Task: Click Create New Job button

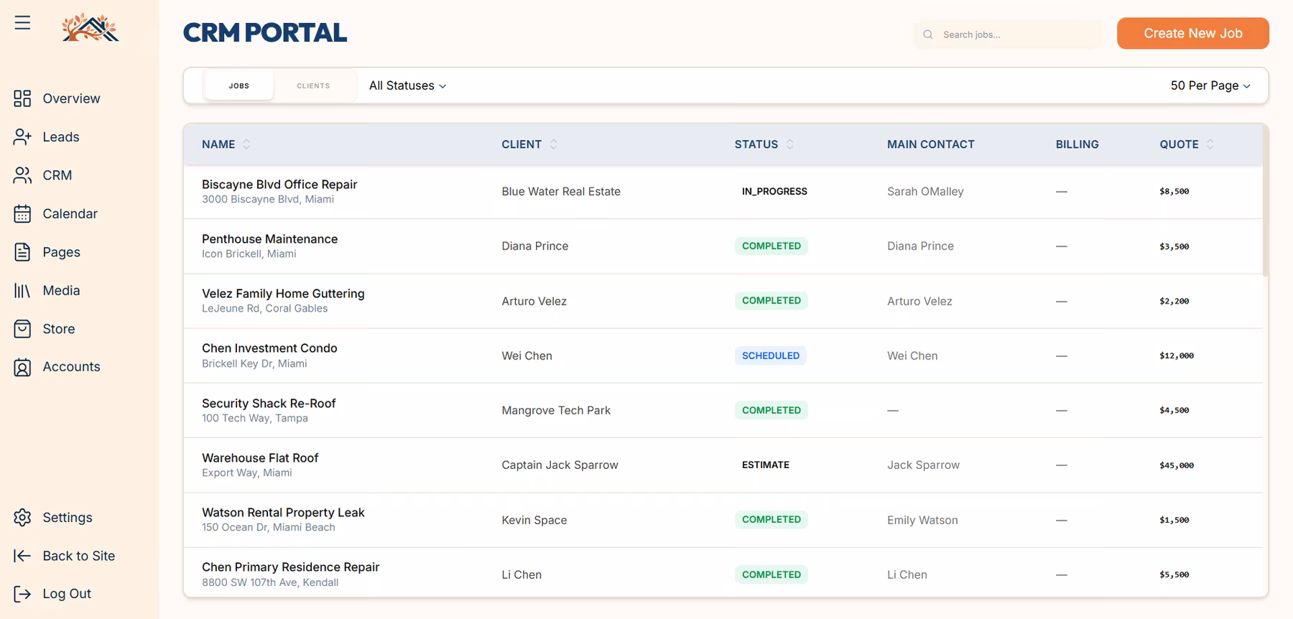Action: point(1192,33)
